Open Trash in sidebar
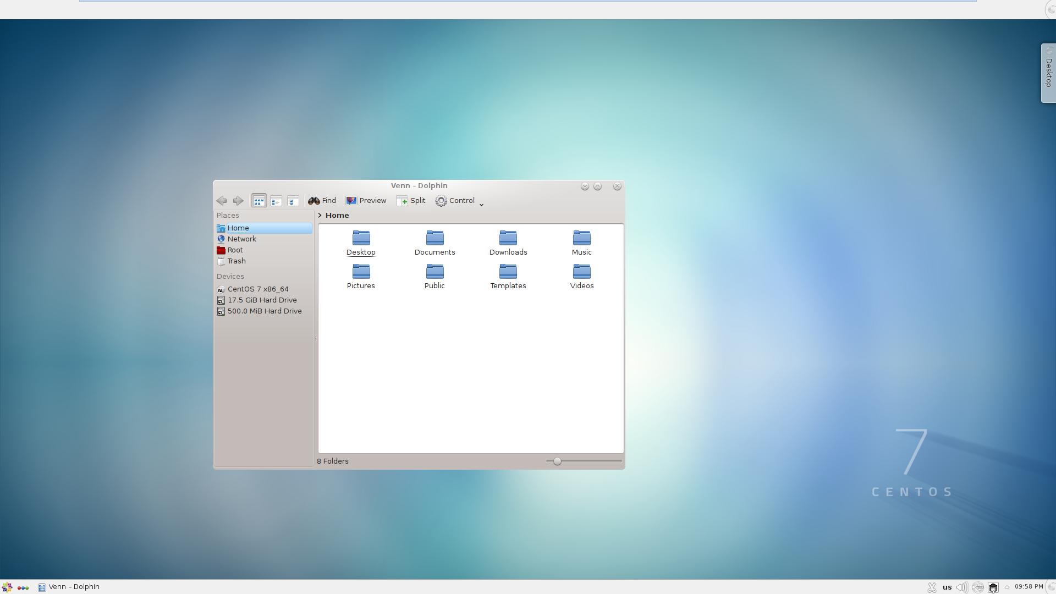Image resolution: width=1056 pixels, height=594 pixels. pyautogui.click(x=236, y=260)
